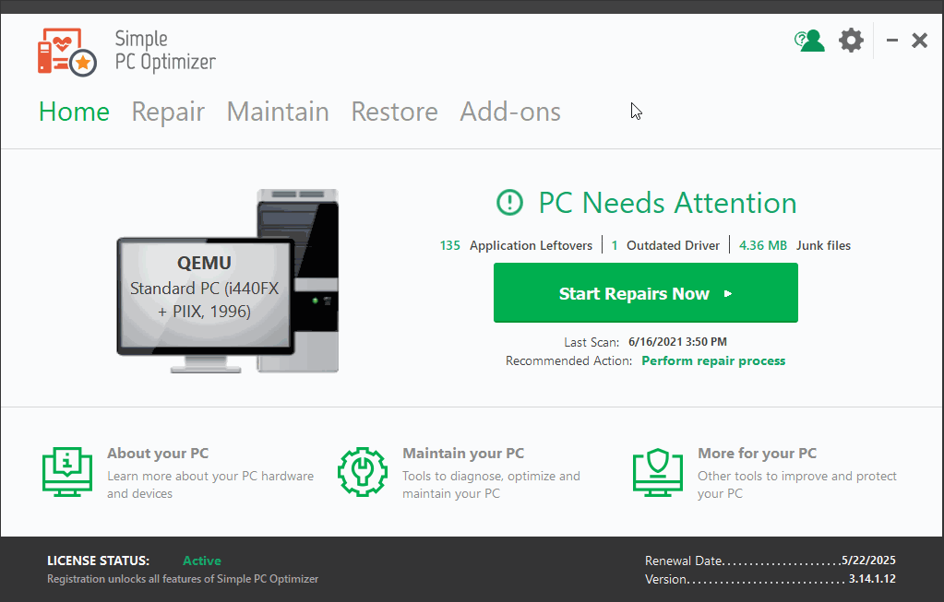
Task: Click the PC Needs Attention heading
Action: (x=667, y=203)
